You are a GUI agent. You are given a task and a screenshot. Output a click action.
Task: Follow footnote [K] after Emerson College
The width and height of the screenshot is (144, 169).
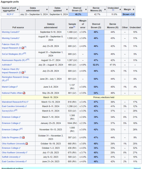tap(21, 129)
